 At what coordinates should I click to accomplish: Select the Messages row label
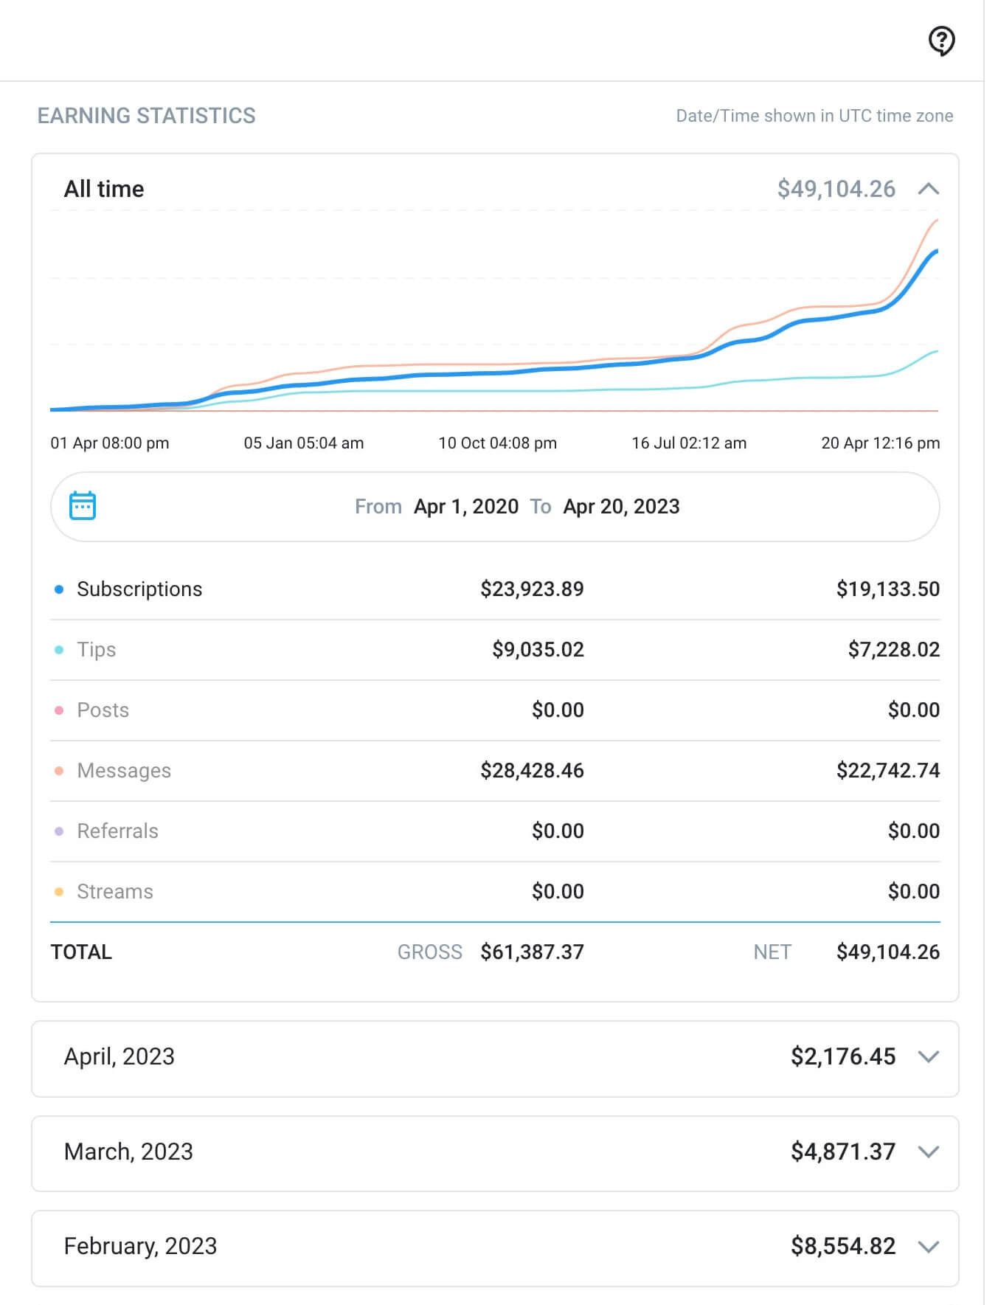pyautogui.click(x=124, y=770)
